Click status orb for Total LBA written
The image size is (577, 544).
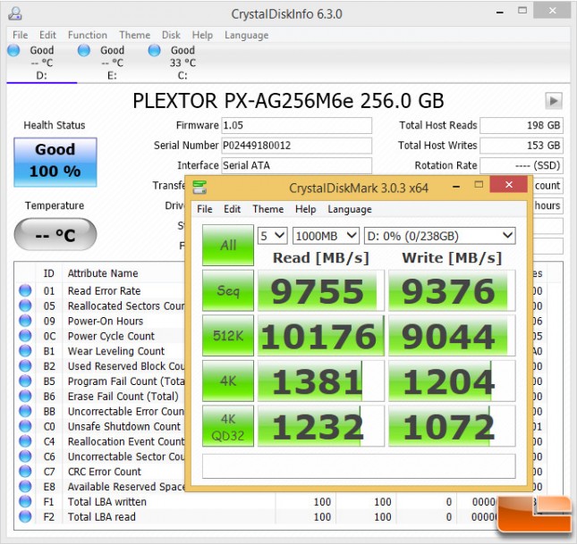[x=25, y=501]
